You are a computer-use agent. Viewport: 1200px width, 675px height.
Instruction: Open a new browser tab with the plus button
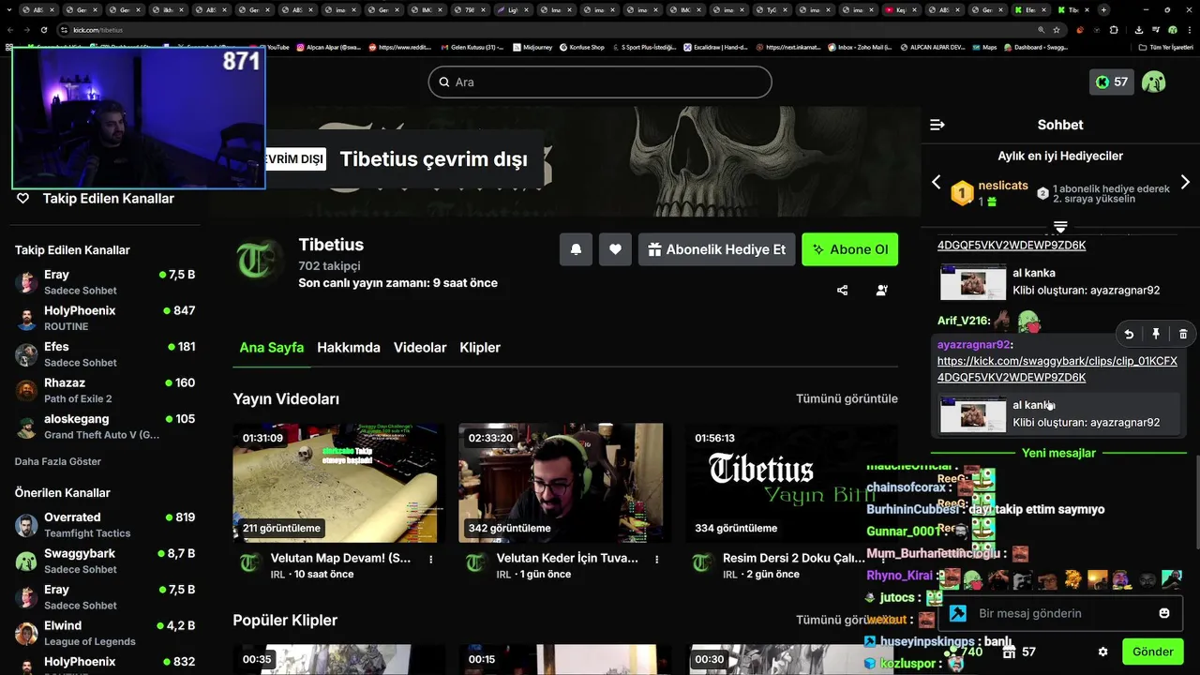(1103, 9)
